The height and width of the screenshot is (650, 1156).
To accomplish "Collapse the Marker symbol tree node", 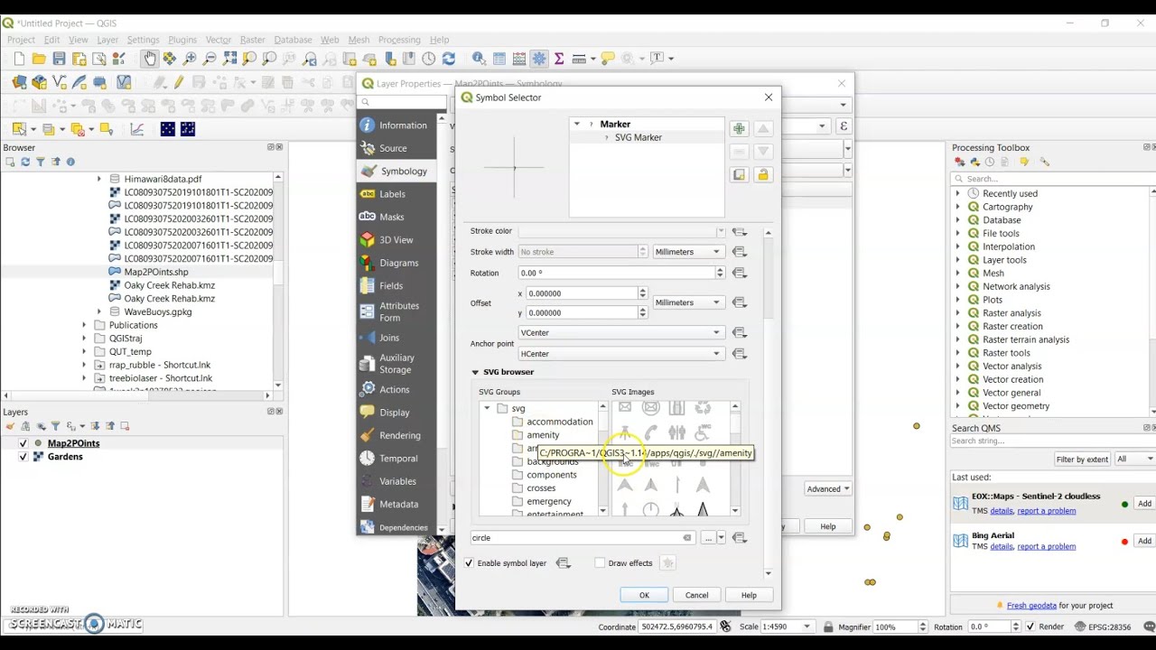I will tap(577, 124).
